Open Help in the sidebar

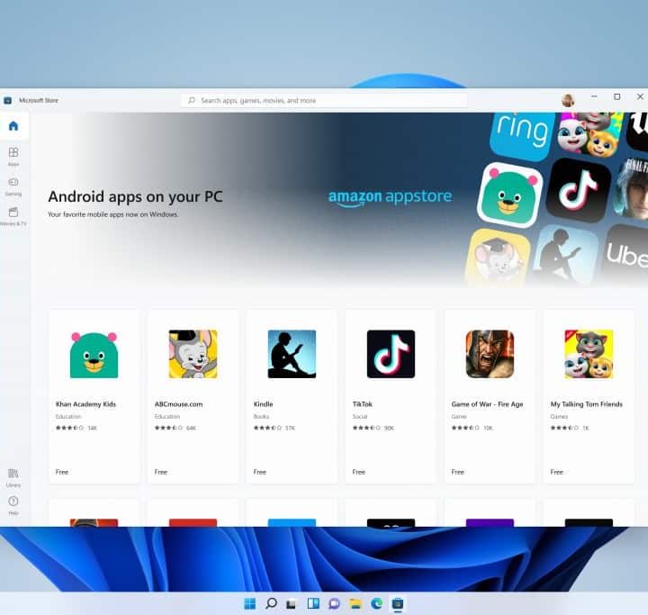pos(13,505)
